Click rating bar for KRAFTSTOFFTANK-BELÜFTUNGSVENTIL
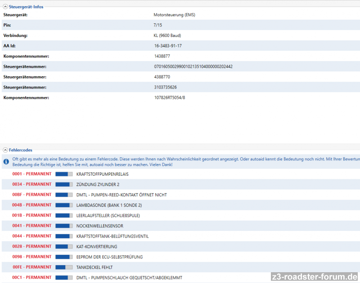 (64, 236)
